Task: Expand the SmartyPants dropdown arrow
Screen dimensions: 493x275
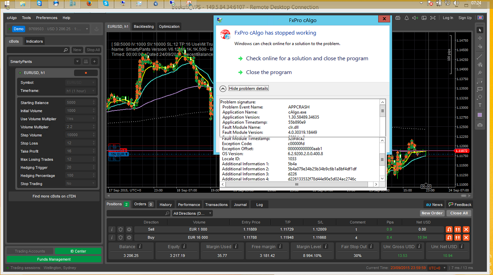Action: click(78, 62)
